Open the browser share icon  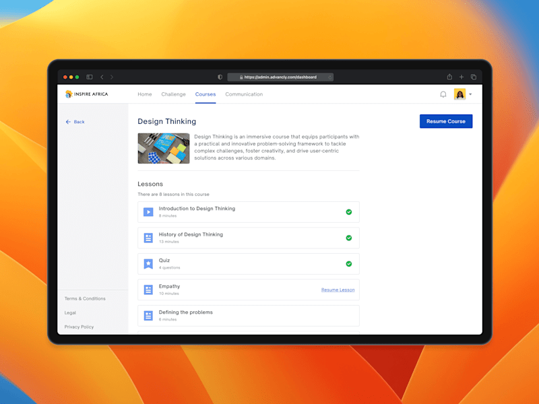coord(449,77)
